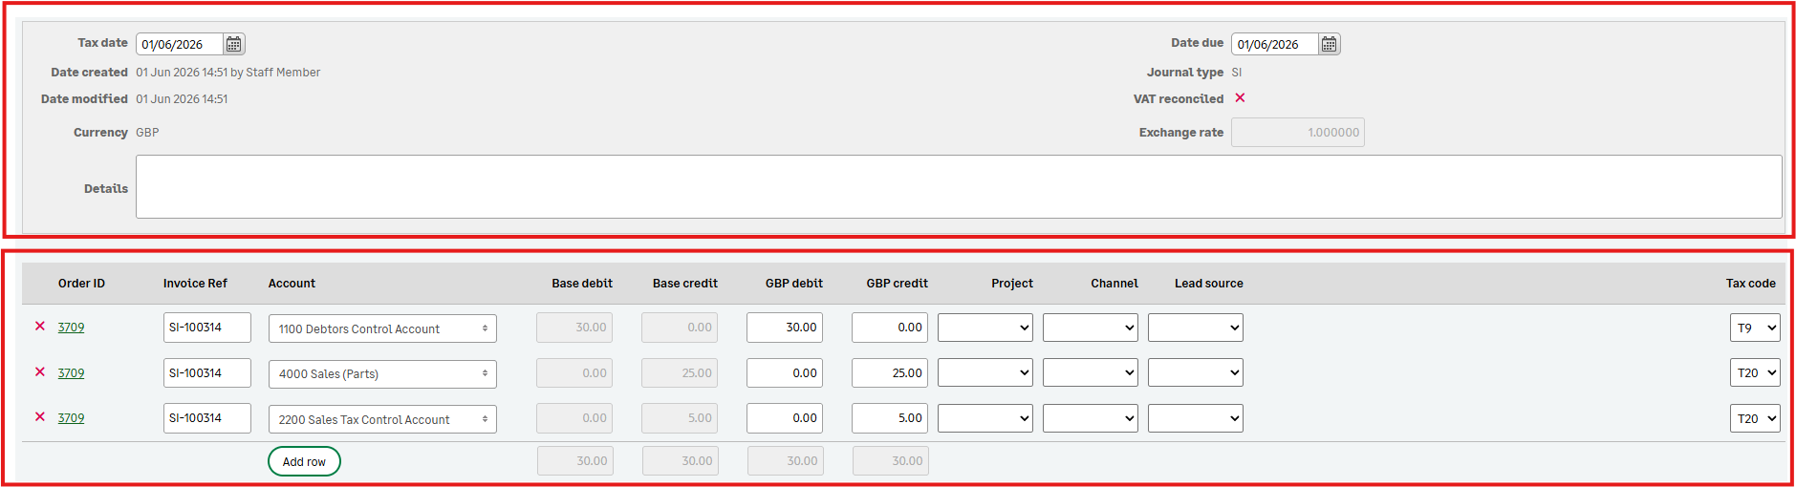The width and height of the screenshot is (1796, 487).
Task: Edit Invoice Ref in Debtors Control row
Action: 207,328
